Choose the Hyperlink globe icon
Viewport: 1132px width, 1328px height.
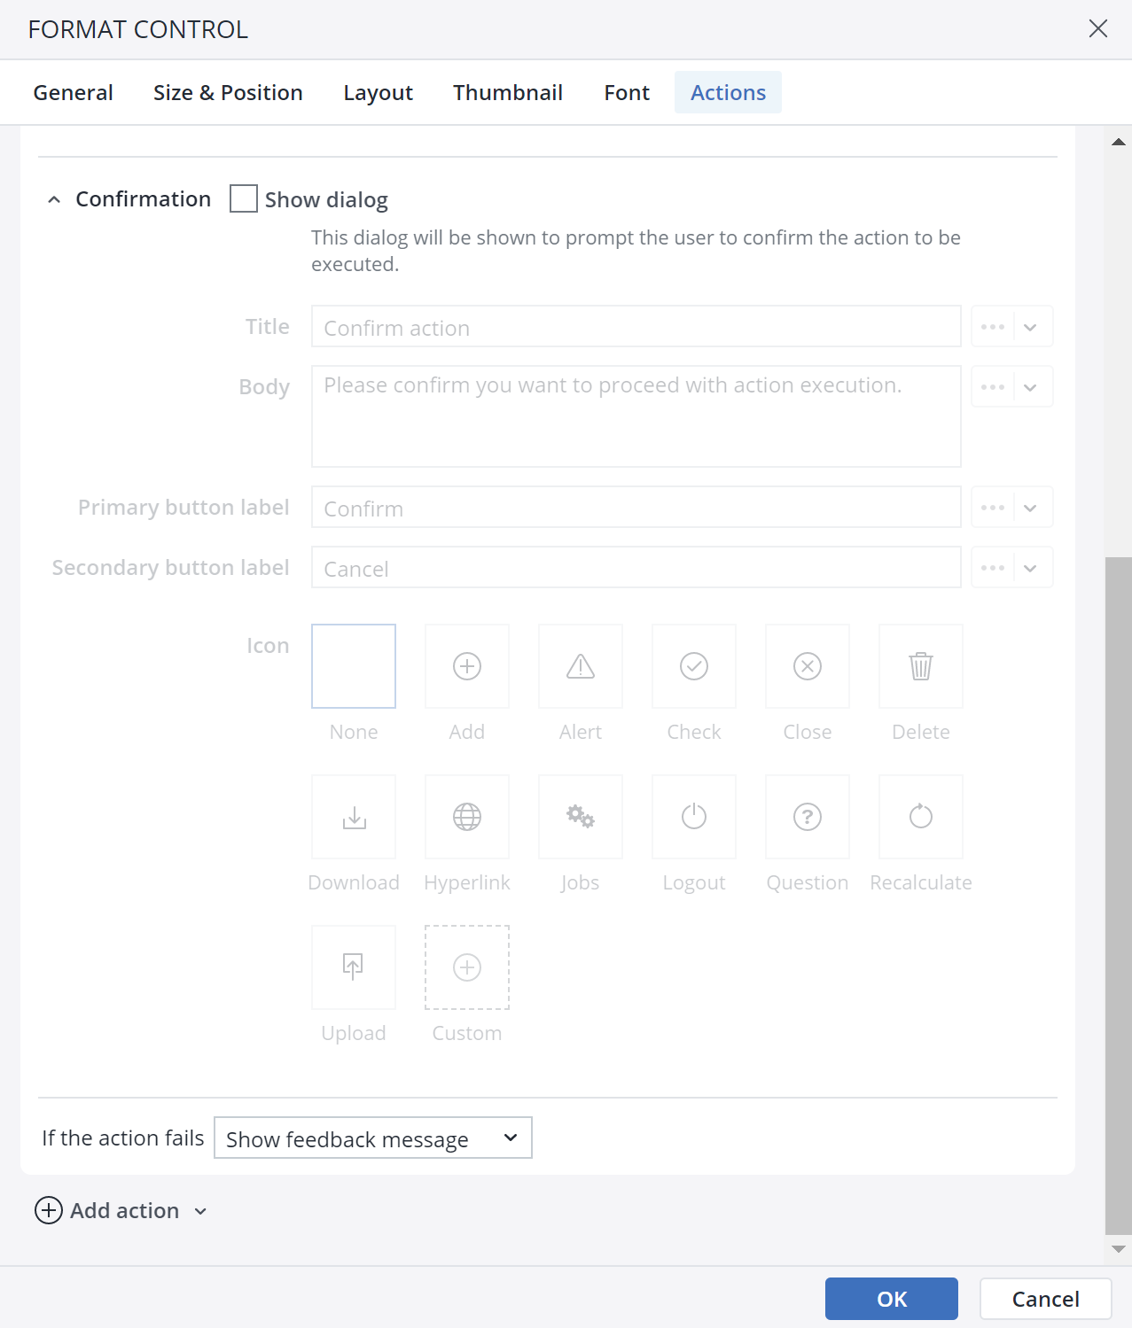click(467, 817)
